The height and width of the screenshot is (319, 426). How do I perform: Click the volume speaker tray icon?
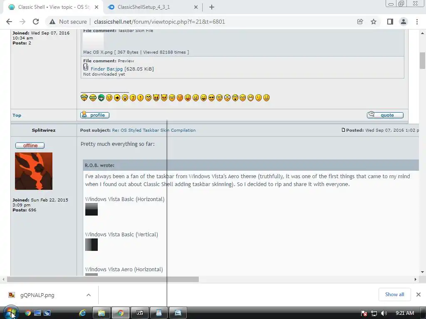384,313
